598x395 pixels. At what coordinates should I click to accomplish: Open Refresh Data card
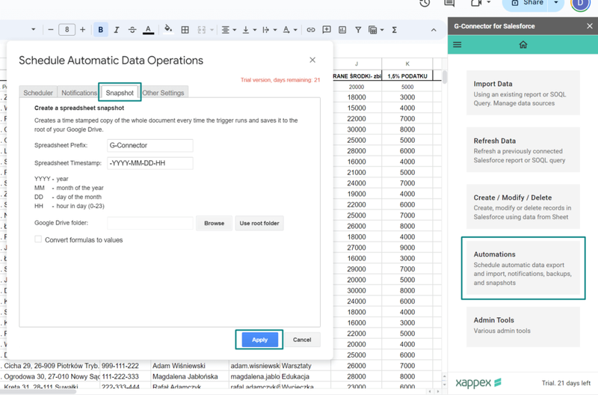[523, 150]
